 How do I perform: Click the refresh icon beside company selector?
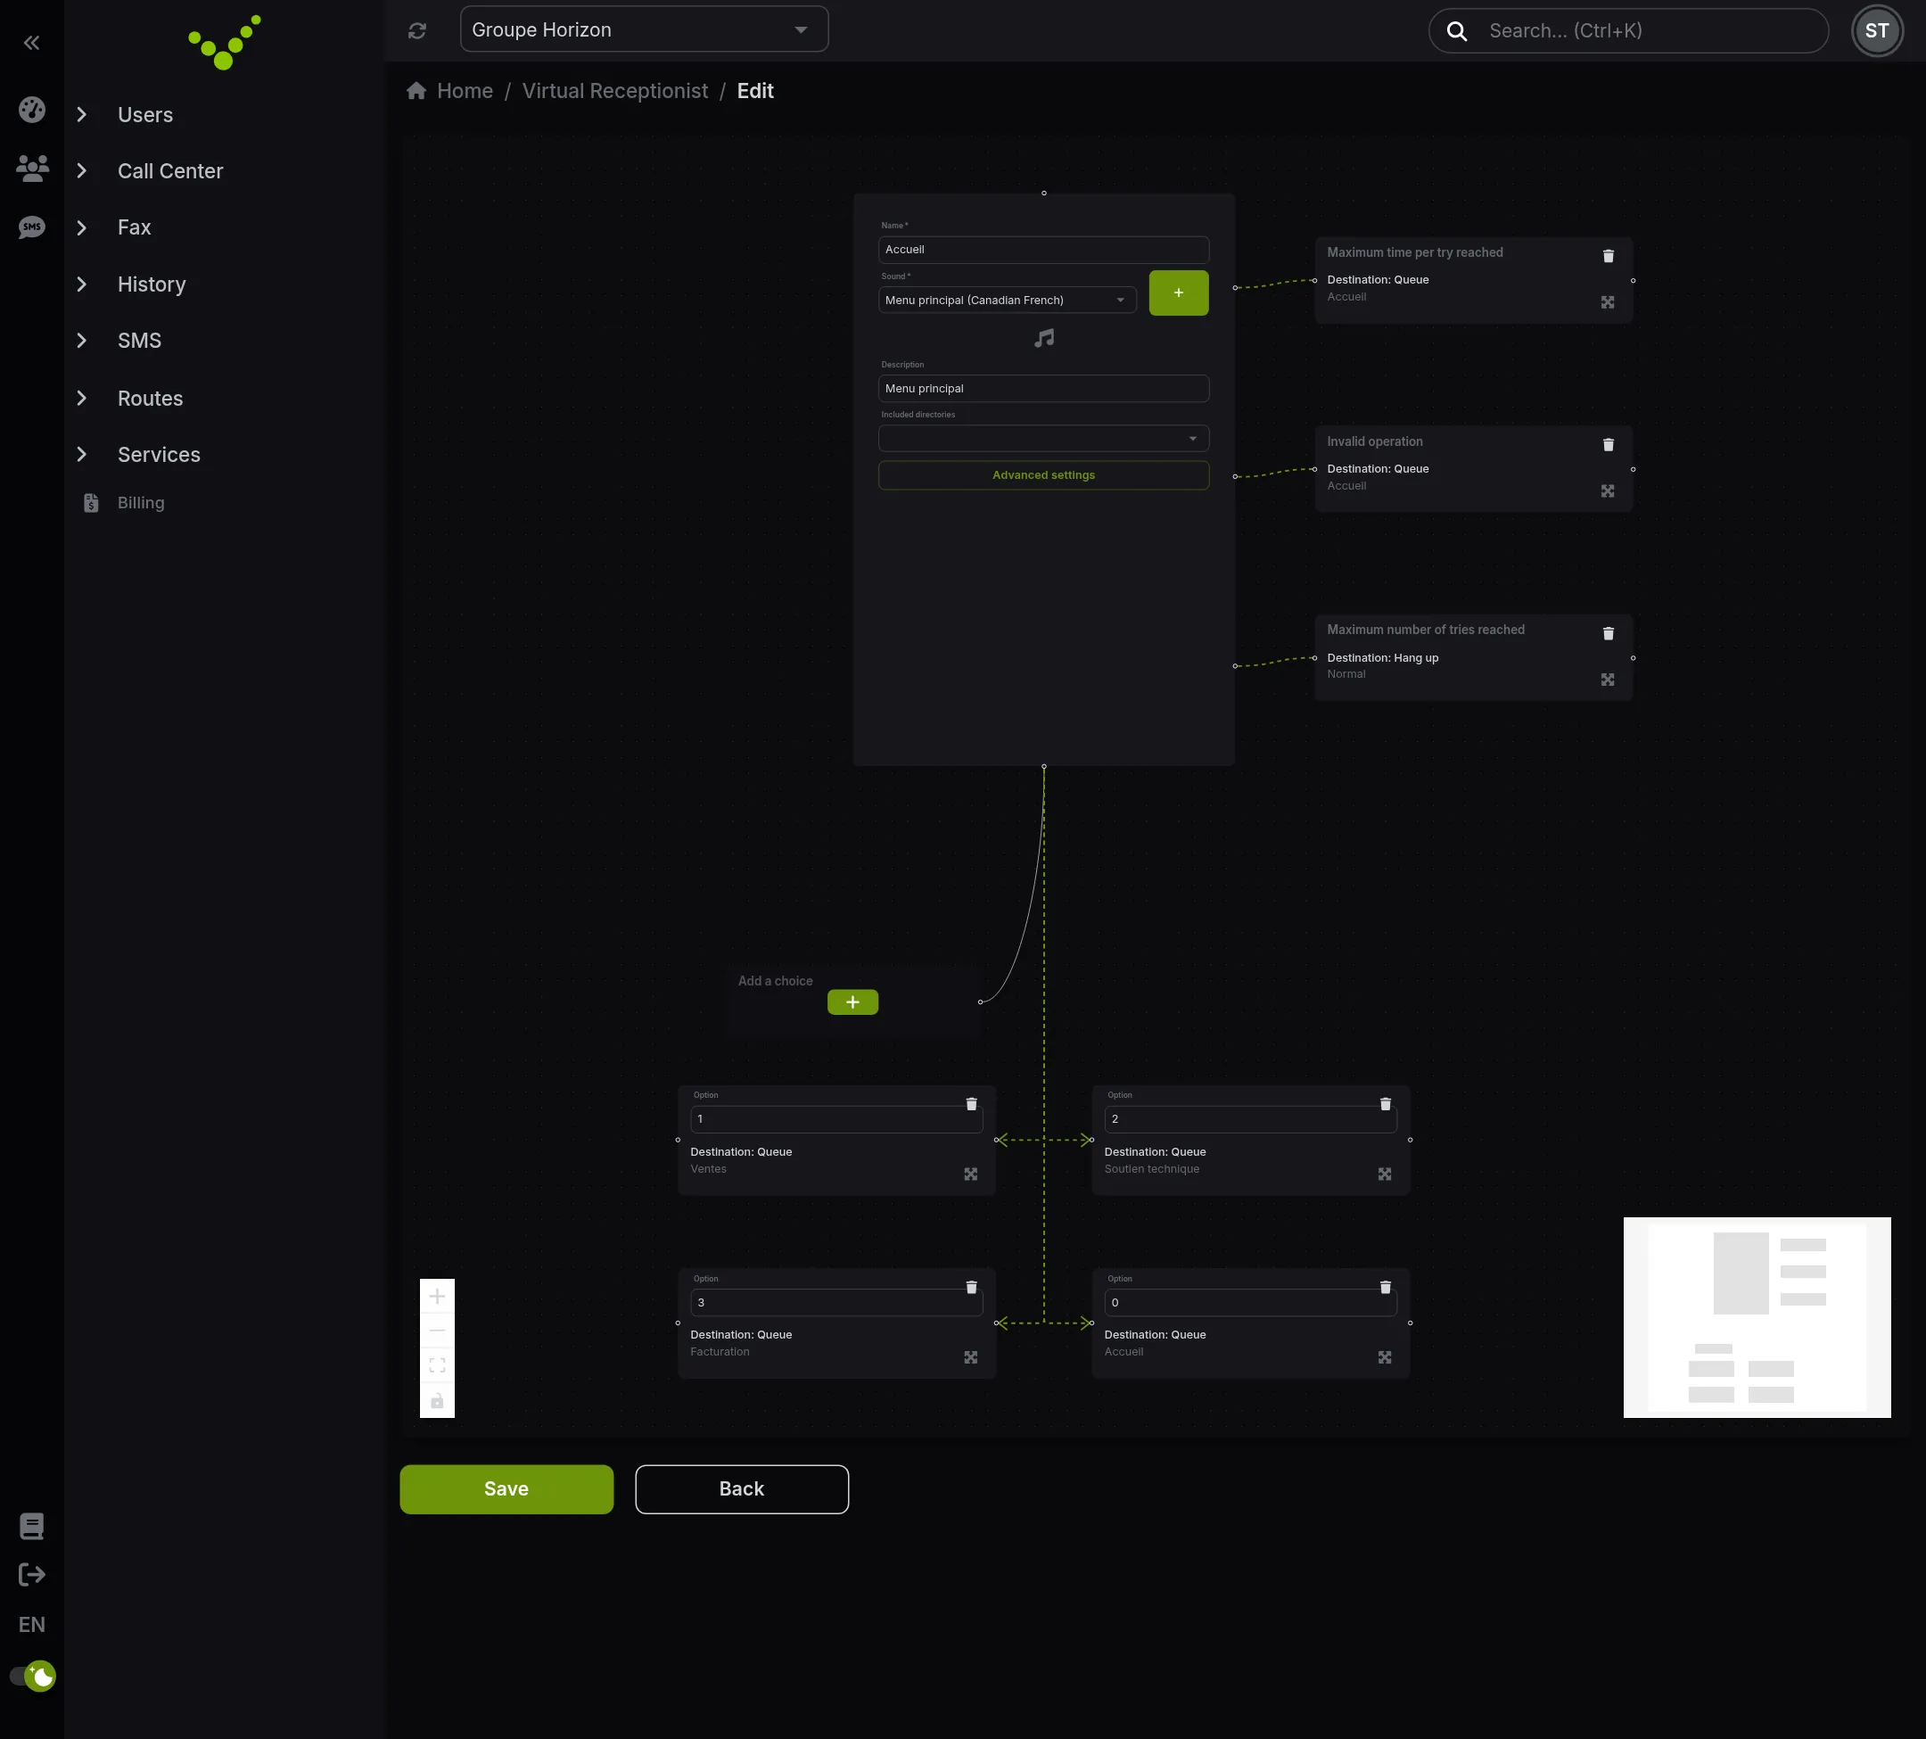click(416, 30)
